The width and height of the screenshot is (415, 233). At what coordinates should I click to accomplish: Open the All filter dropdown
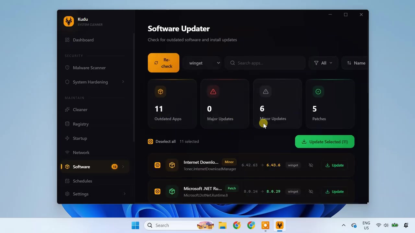(323, 63)
